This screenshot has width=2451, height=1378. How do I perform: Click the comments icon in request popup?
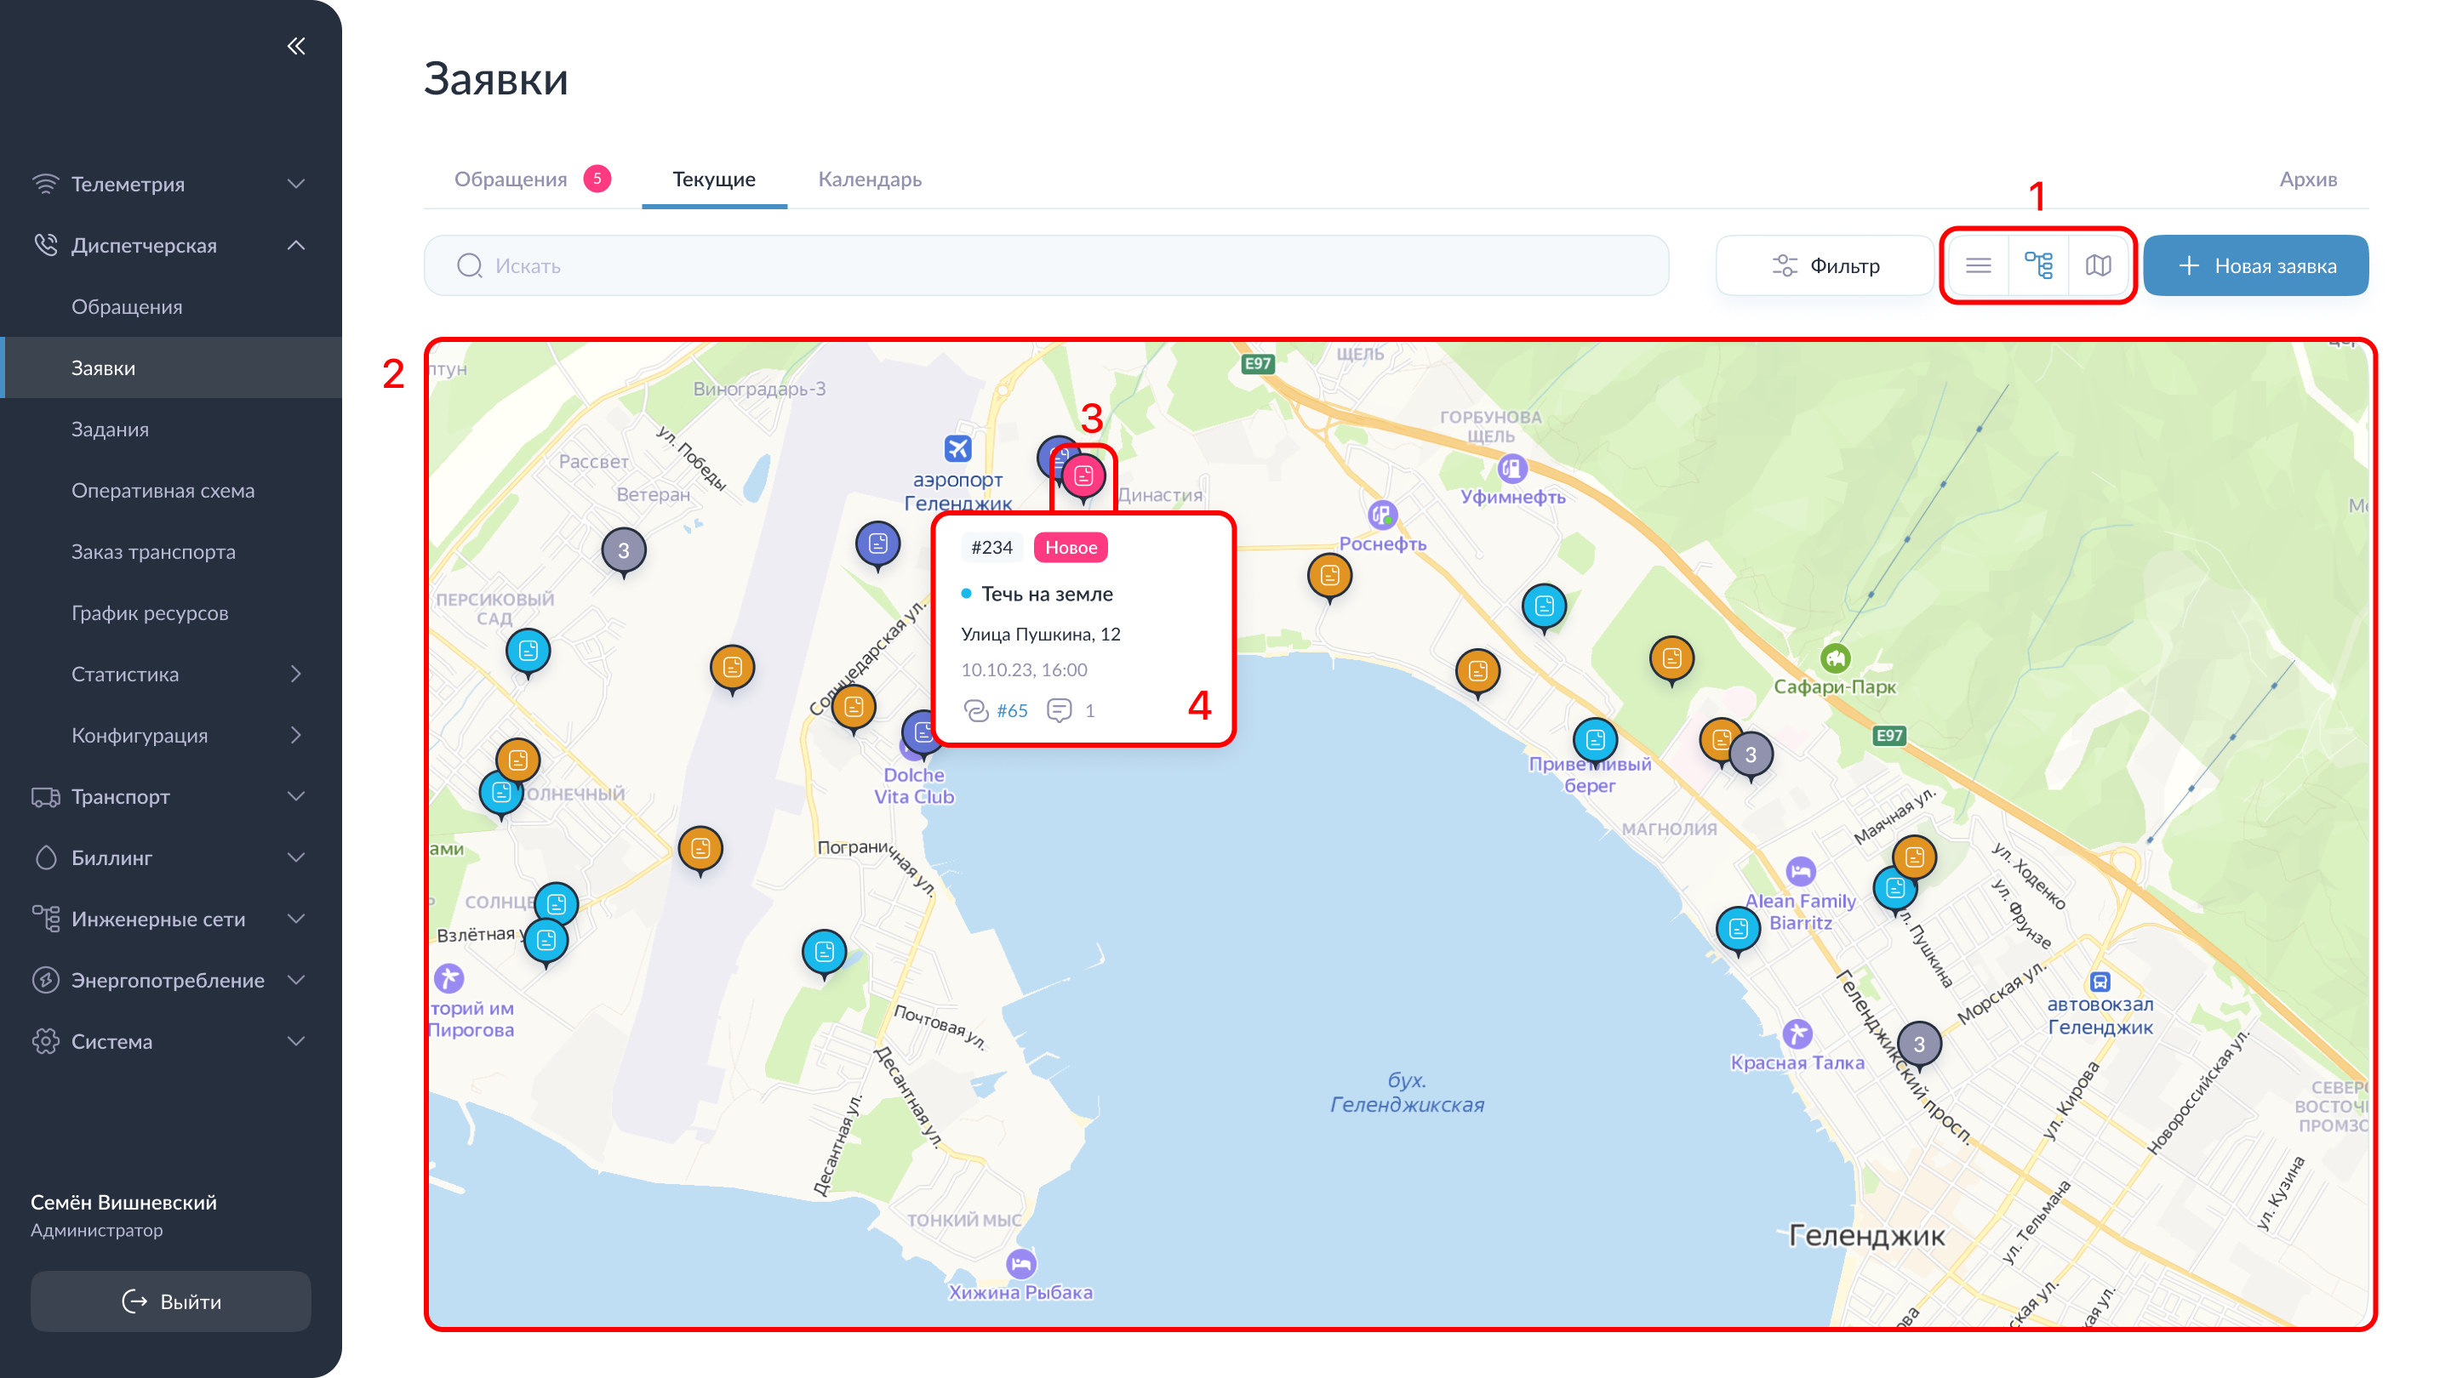click(1059, 710)
